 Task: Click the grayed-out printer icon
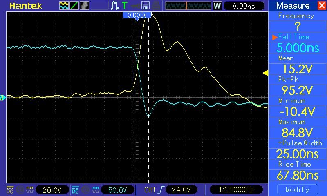click(156, 6)
